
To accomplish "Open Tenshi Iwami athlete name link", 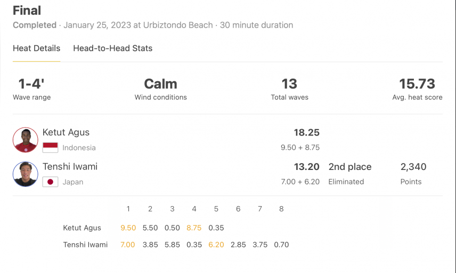I will pos(70,167).
